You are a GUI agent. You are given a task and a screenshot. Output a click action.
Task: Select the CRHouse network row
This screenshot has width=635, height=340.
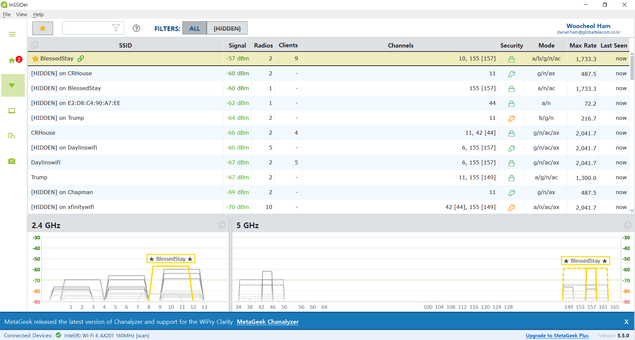[x=328, y=133]
